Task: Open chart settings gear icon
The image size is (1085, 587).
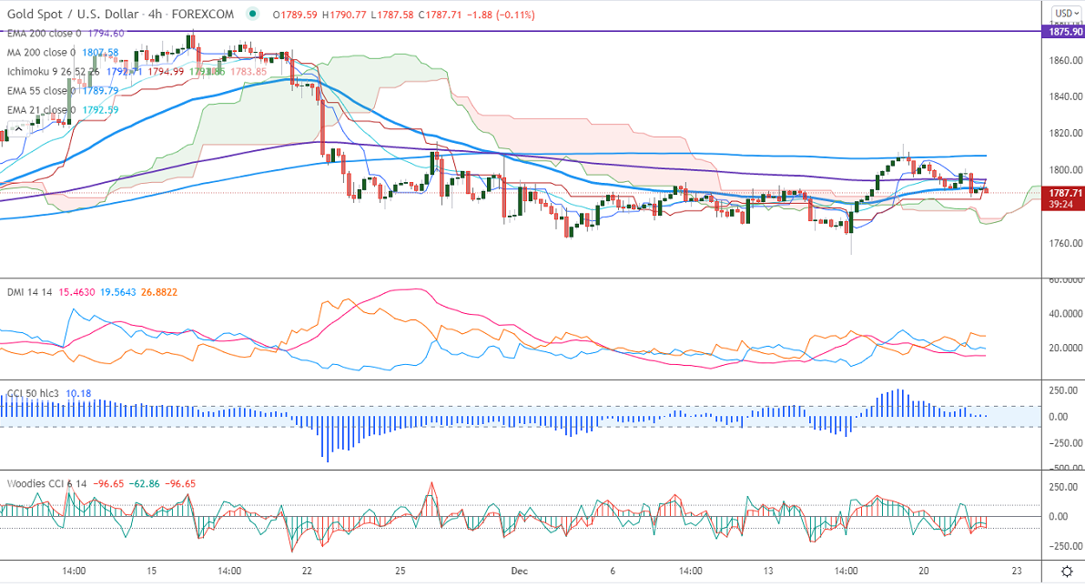Action: 1067,572
